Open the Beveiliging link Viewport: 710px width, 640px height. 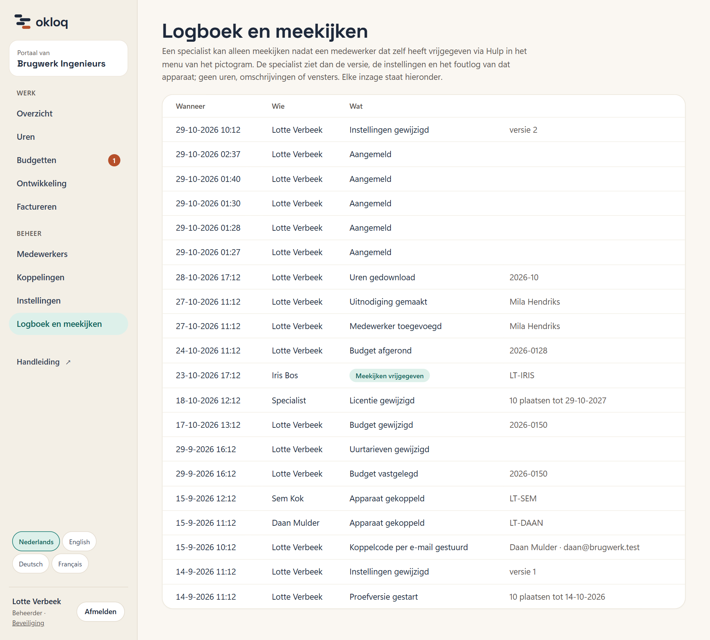[28, 623]
